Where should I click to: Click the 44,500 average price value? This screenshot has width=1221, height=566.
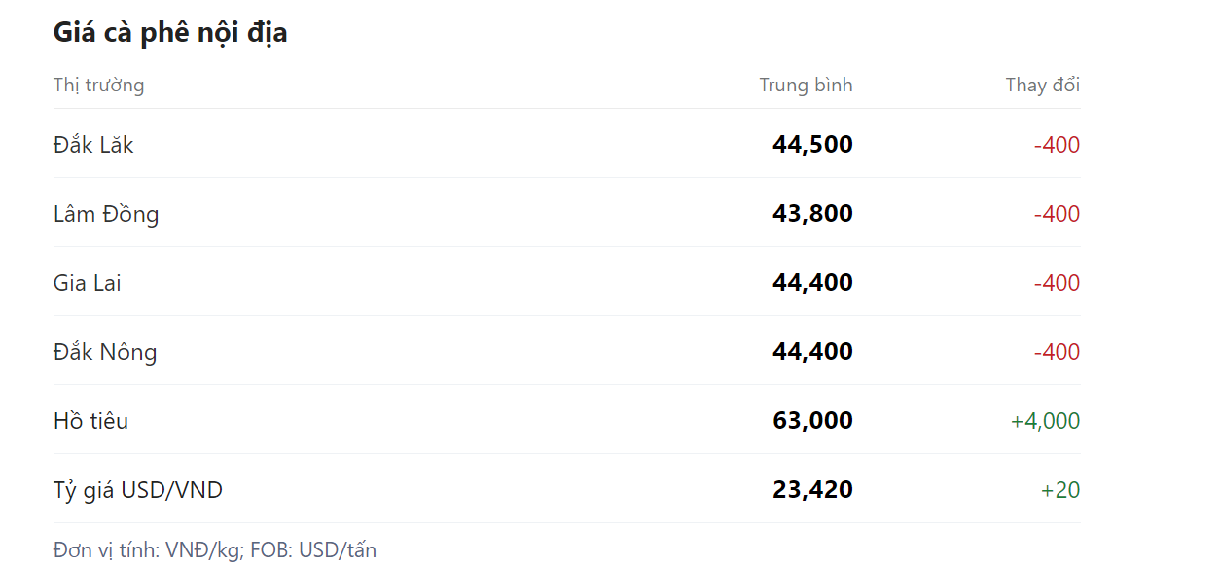[x=812, y=145]
